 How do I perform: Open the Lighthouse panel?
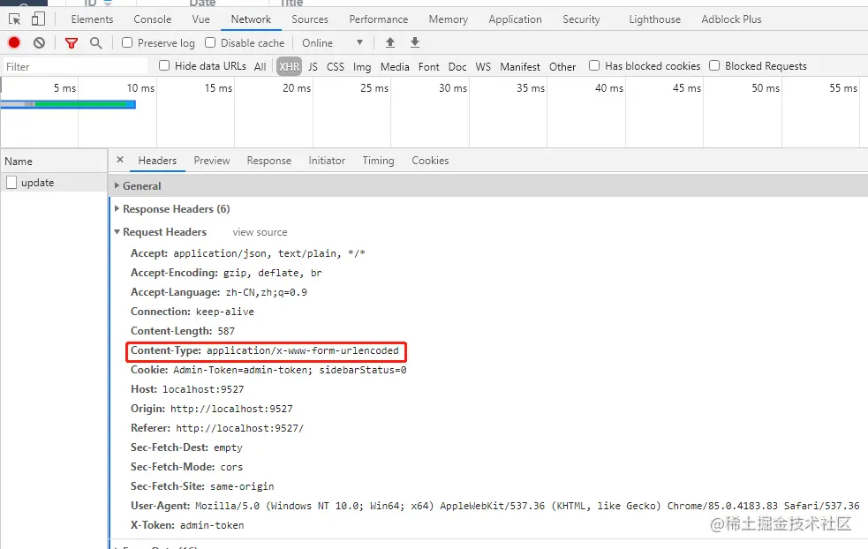coord(655,19)
